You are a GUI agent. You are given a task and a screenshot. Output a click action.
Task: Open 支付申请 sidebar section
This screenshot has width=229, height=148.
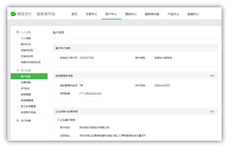[26, 121]
